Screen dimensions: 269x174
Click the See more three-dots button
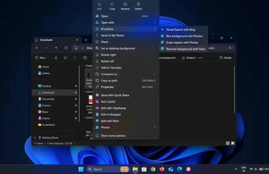200,58
